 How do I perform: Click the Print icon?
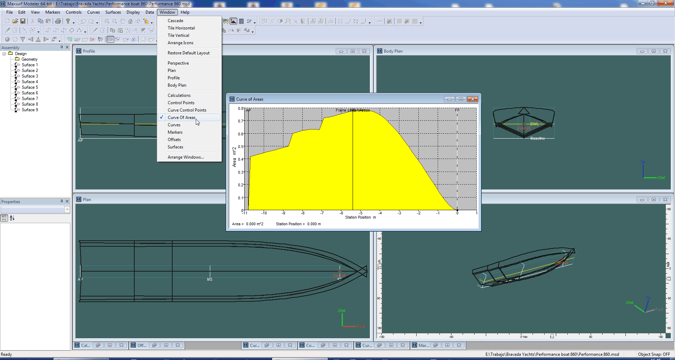tap(58, 21)
